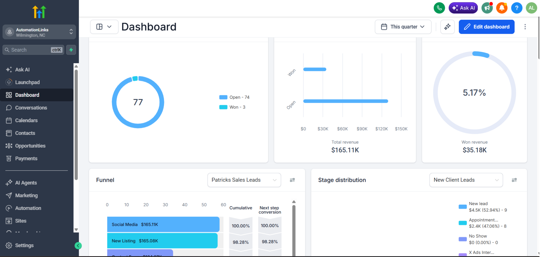Viewport: 540px width, 257px height.
Task: Click the New Listing funnel bar
Action: 162,241
